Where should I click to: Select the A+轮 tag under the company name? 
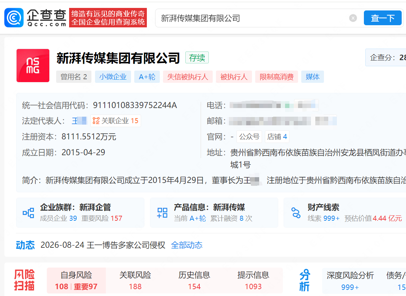147,77
